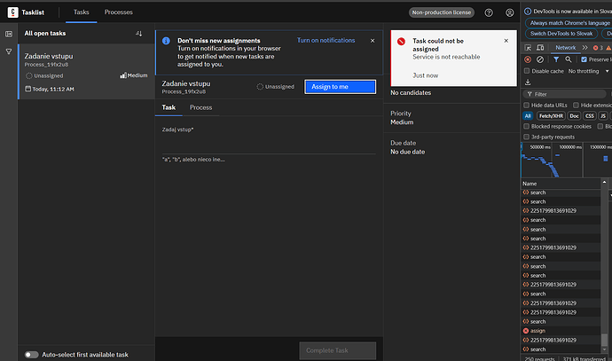612x361 pixels.
Task: Click the Camunda Tasklist logo icon
Action: (12, 12)
